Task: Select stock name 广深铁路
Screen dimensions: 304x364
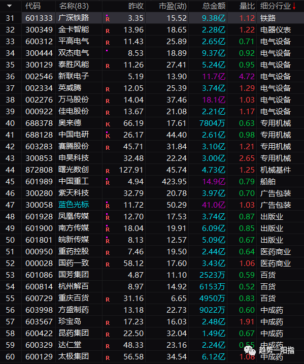Action: tap(74, 18)
